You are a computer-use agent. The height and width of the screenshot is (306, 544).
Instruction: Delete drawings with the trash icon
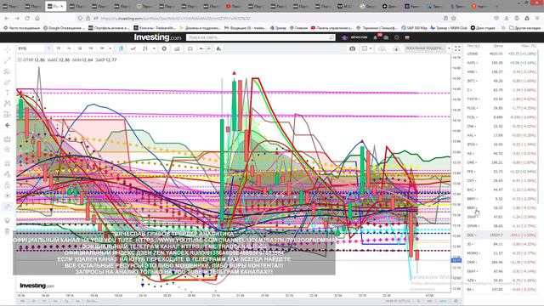tap(8, 231)
